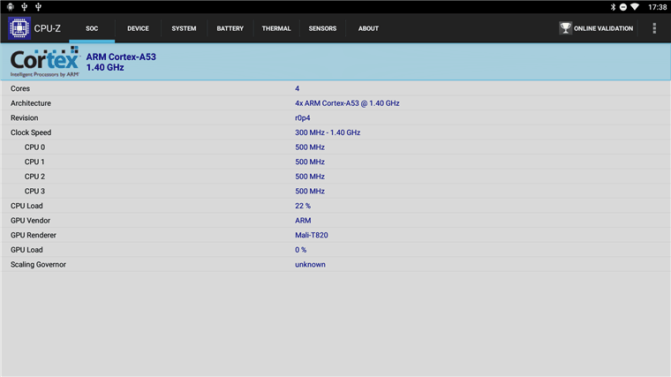The width and height of the screenshot is (671, 377).
Task: Select the Clock Speed row label
Action: [x=31, y=132]
